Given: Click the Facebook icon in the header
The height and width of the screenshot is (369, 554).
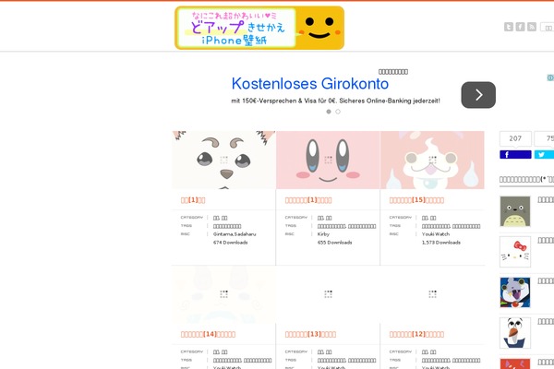Looking at the screenshot, I should pyautogui.click(x=520, y=27).
